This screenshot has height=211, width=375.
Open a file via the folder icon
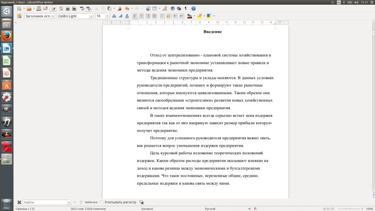[x=29, y=8]
